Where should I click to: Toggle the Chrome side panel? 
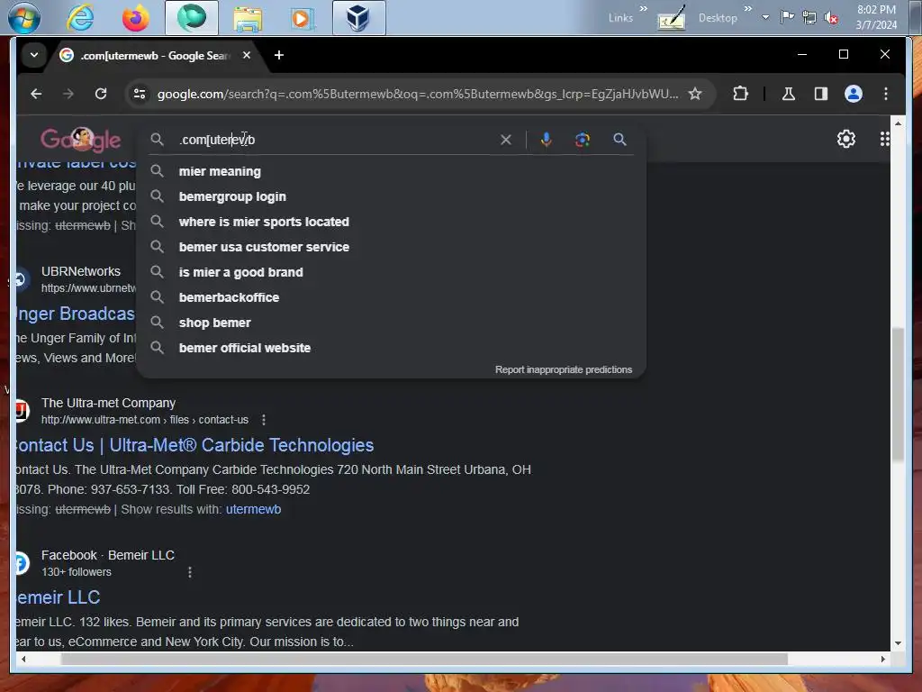[x=821, y=94]
